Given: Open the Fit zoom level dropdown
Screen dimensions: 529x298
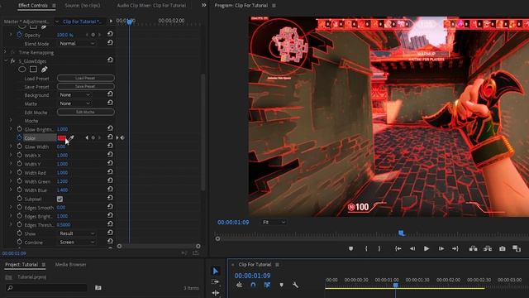Looking at the screenshot, I should pos(274,222).
